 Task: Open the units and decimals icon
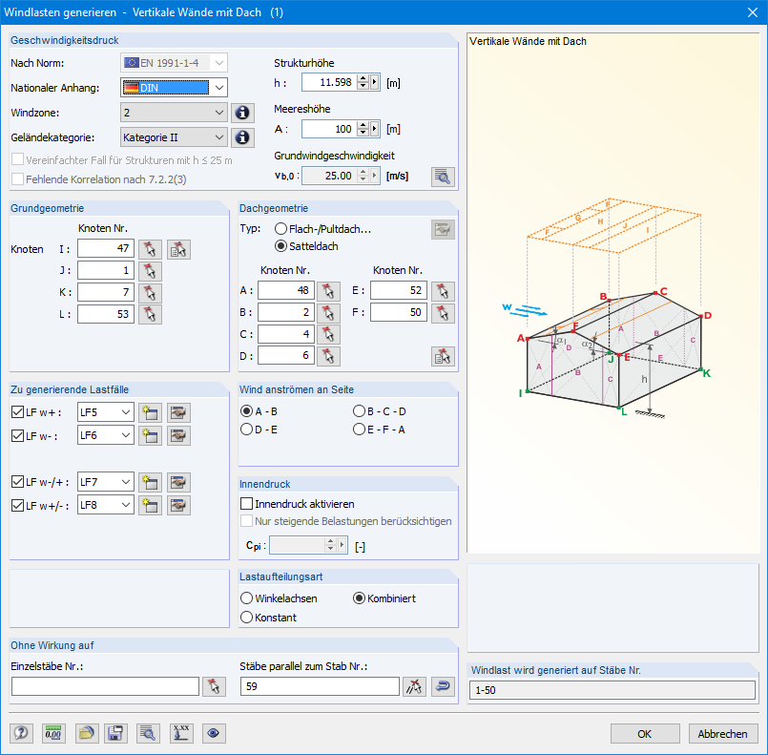(53, 733)
